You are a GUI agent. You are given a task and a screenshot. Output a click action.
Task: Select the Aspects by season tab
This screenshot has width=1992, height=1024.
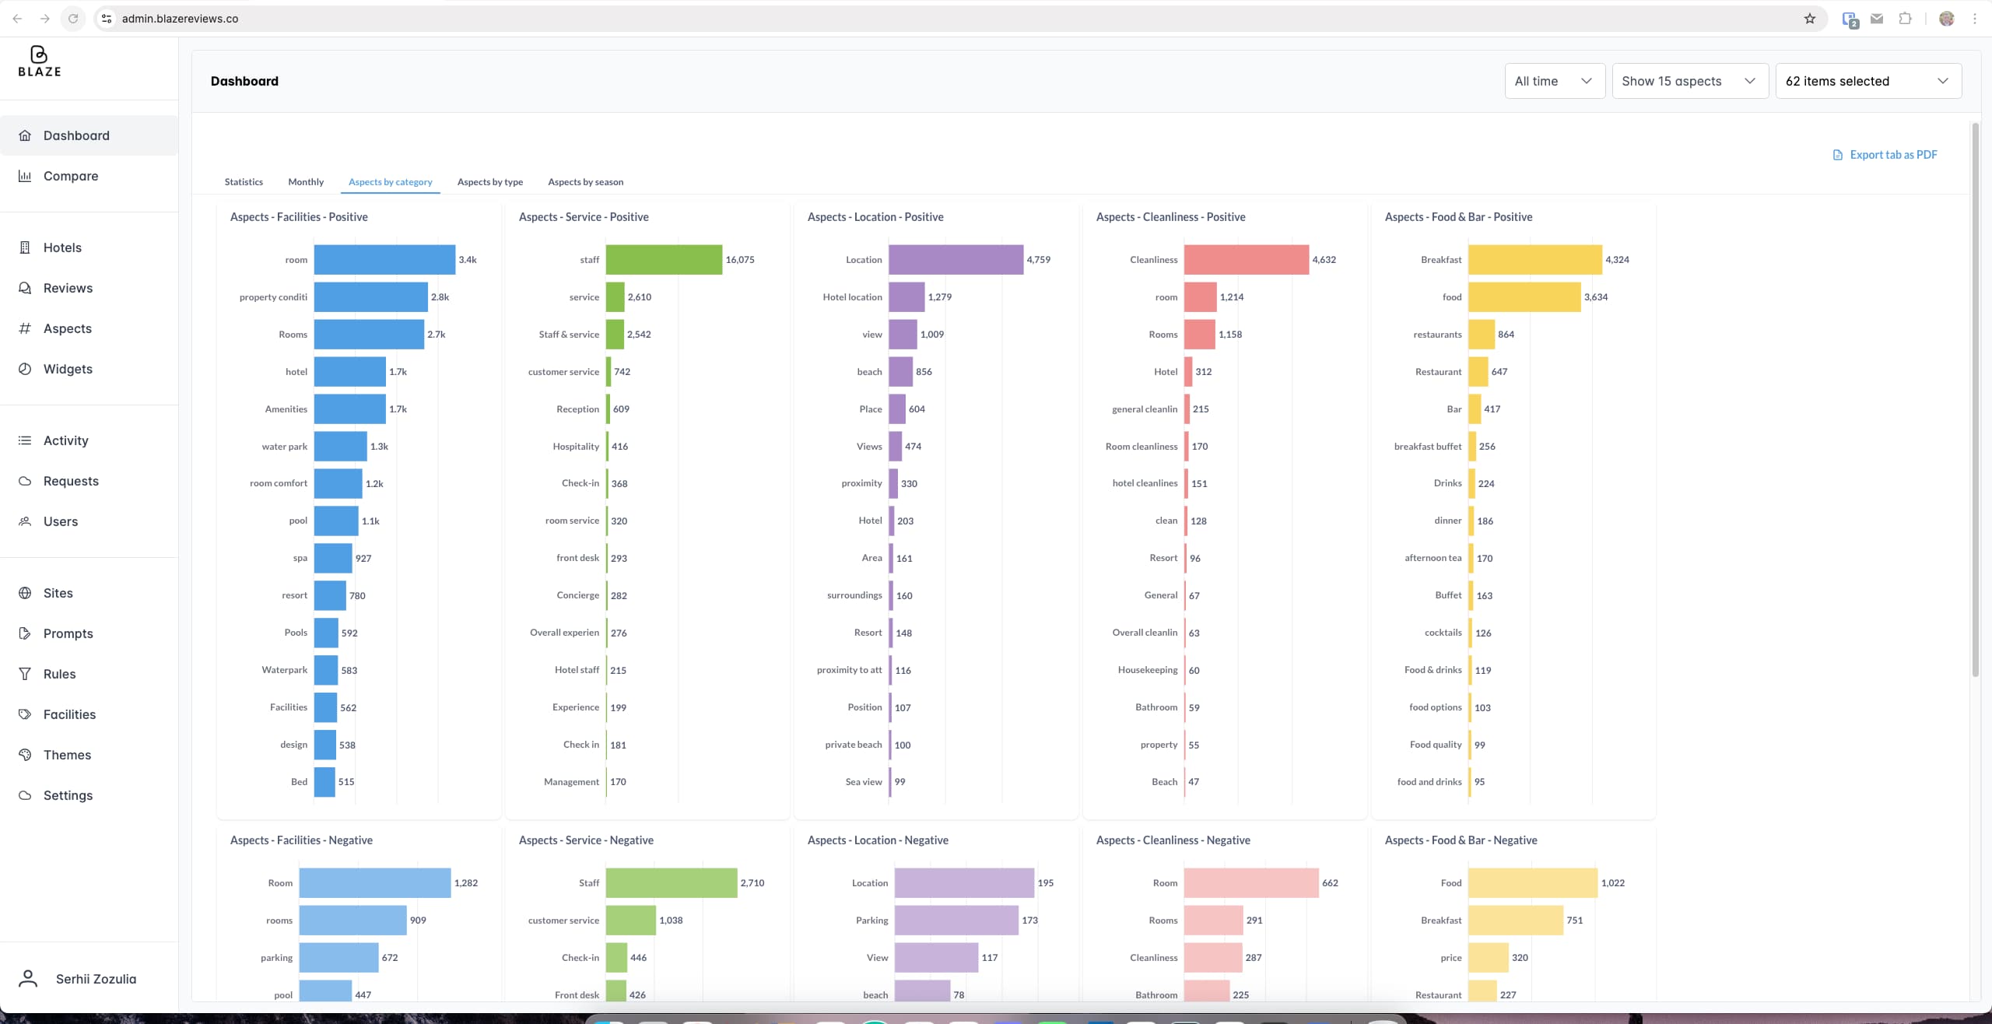tap(585, 182)
